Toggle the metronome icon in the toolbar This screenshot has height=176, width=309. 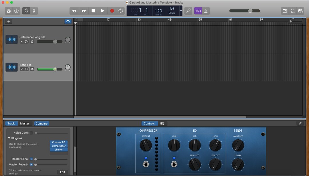click(x=206, y=11)
